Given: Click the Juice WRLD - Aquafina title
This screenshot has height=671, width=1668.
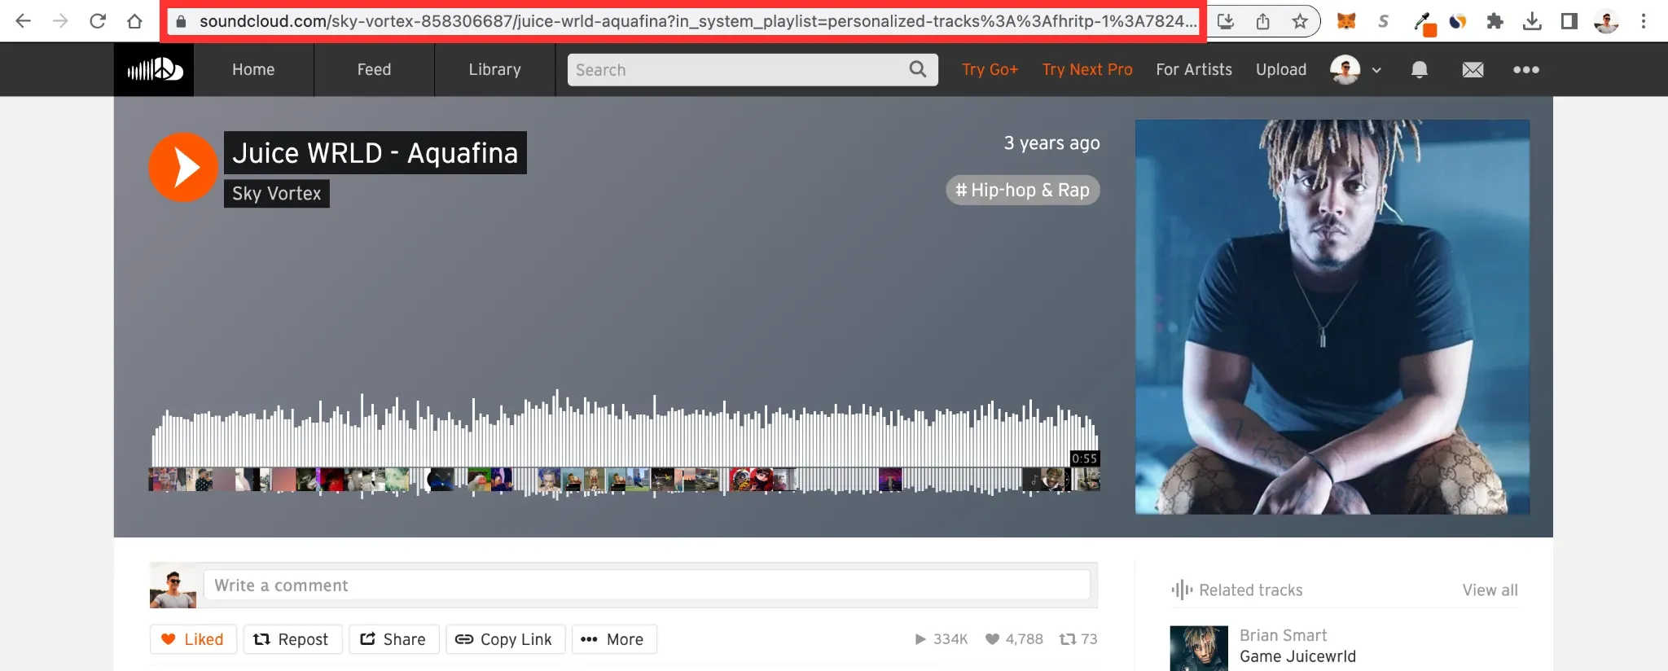Looking at the screenshot, I should [x=375, y=152].
